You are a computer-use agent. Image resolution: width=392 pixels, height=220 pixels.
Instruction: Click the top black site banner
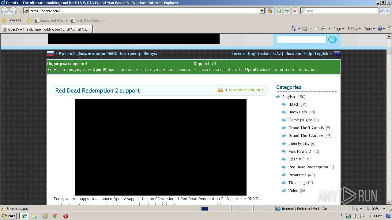click(x=134, y=39)
